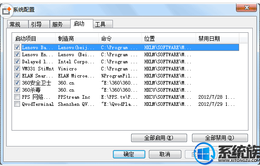Enable the PPS 网络... startup checkbox
Screen dimensions: 260x166
pyautogui.click(x=17, y=97)
